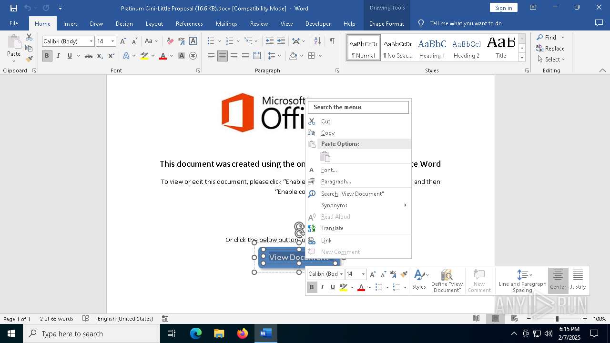This screenshot has height=343, width=610.
Task: Toggle Italic in the Home ribbon
Action: [x=58, y=56]
